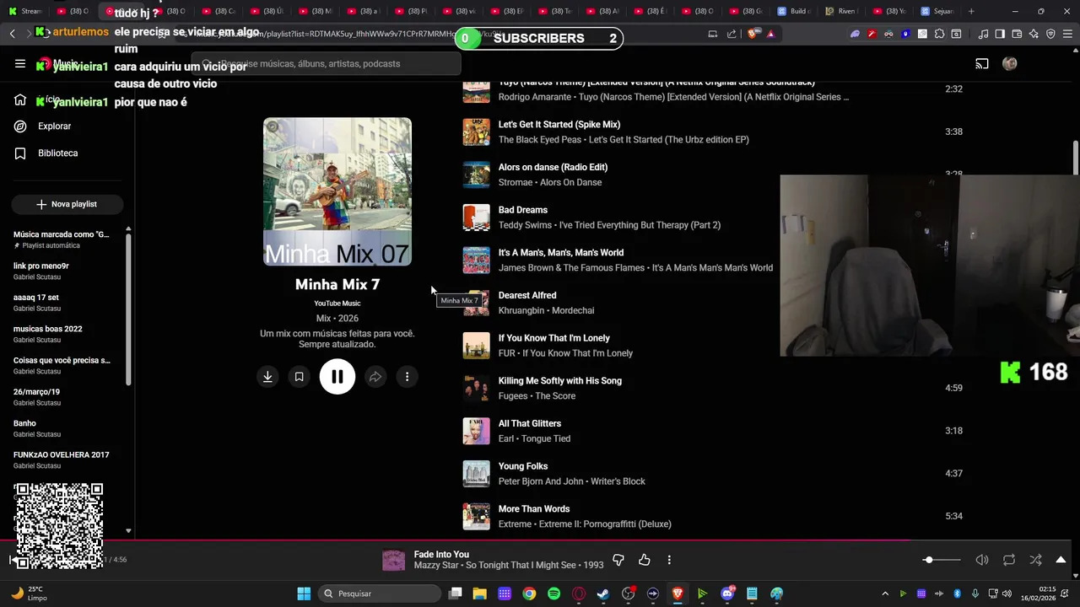
Task: Open more options for Minha Mix 7
Action: [407, 377]
